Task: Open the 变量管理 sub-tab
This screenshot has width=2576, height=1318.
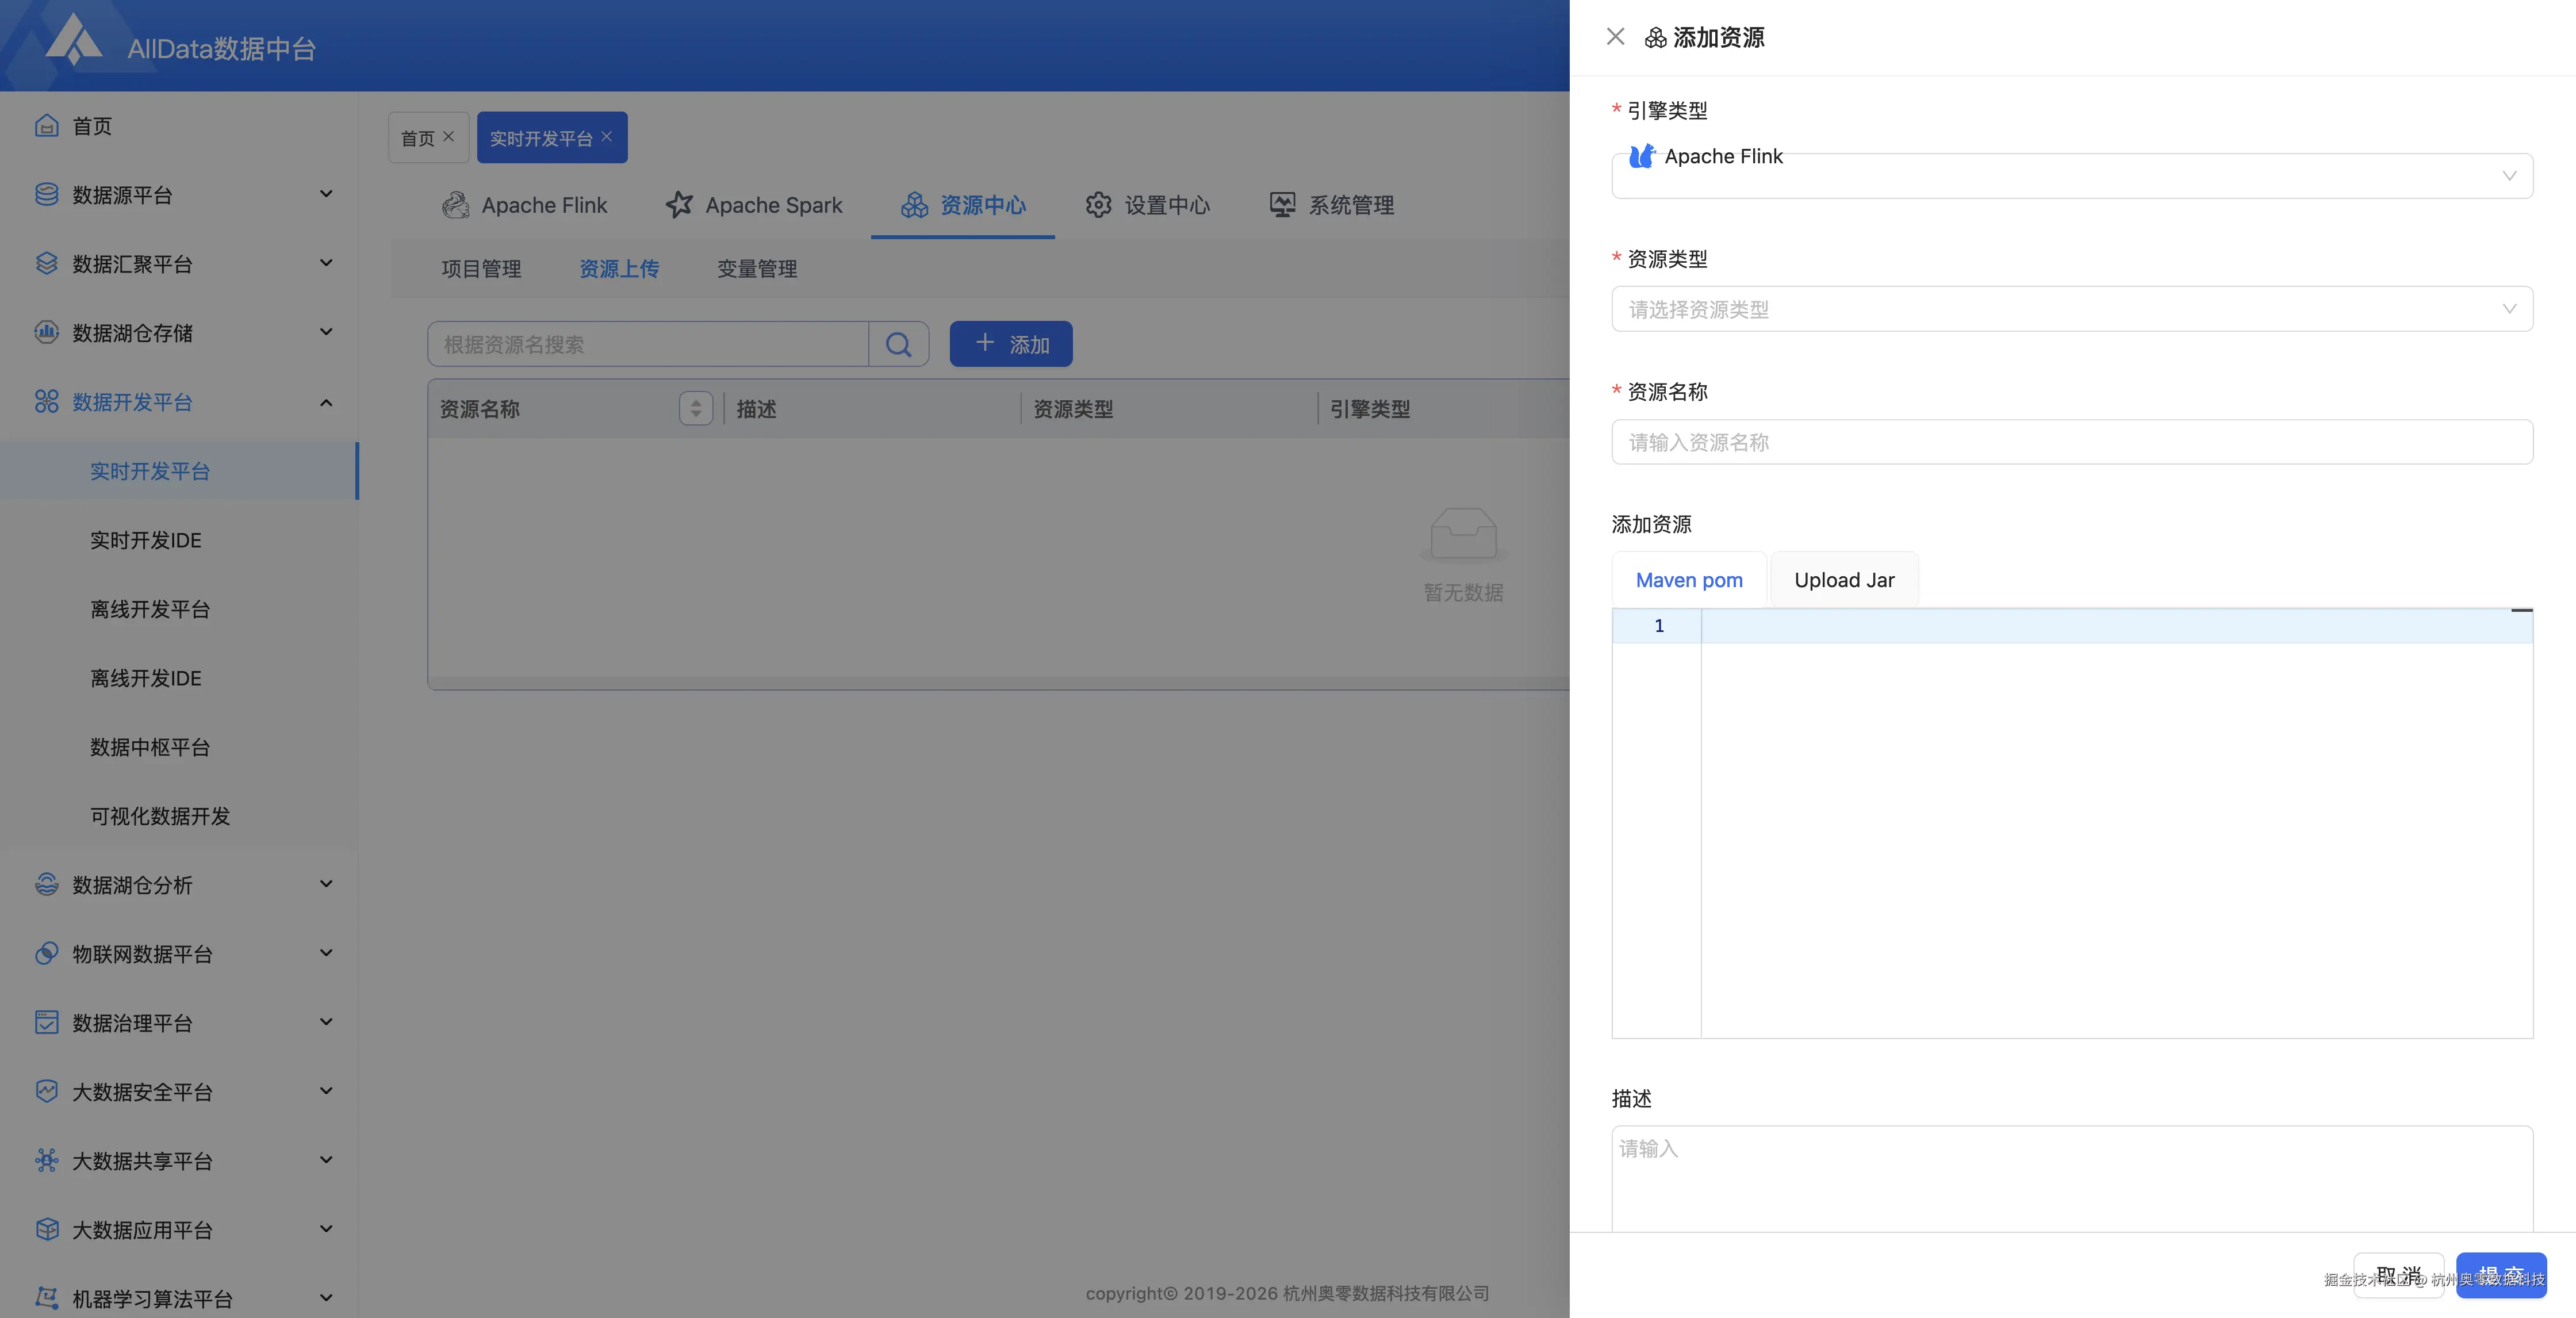Action: 757,268
